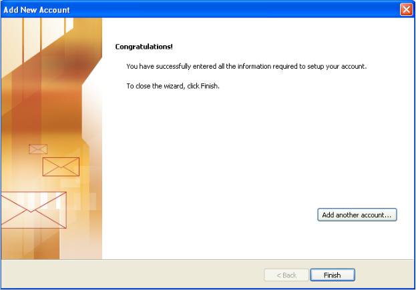416x290 pixels.
Task: Click the 'To close the wizard' sentence
Action: [x=173, y=86]
